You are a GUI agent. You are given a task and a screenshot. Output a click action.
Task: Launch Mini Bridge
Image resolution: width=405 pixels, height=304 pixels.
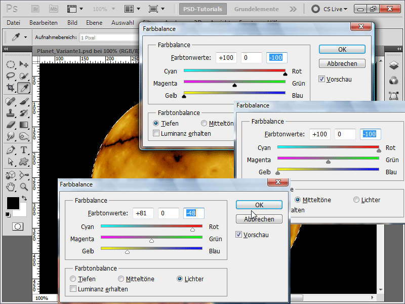pyautogui.click(x=54, y=9)
